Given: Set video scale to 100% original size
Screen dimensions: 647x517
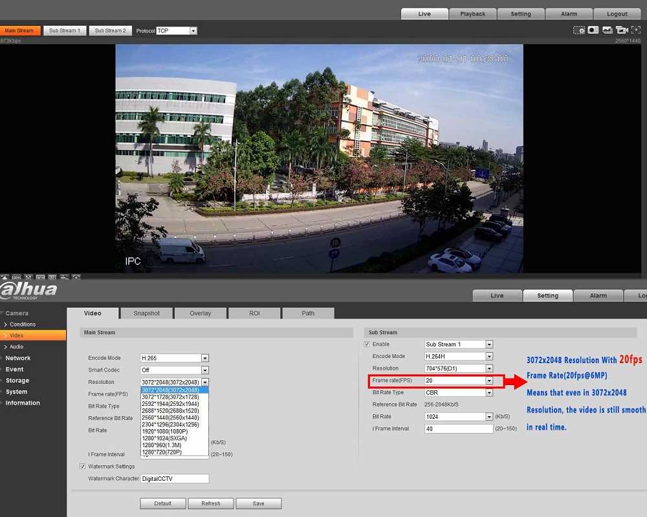Looking at the screenshot, I should (16, 277).
